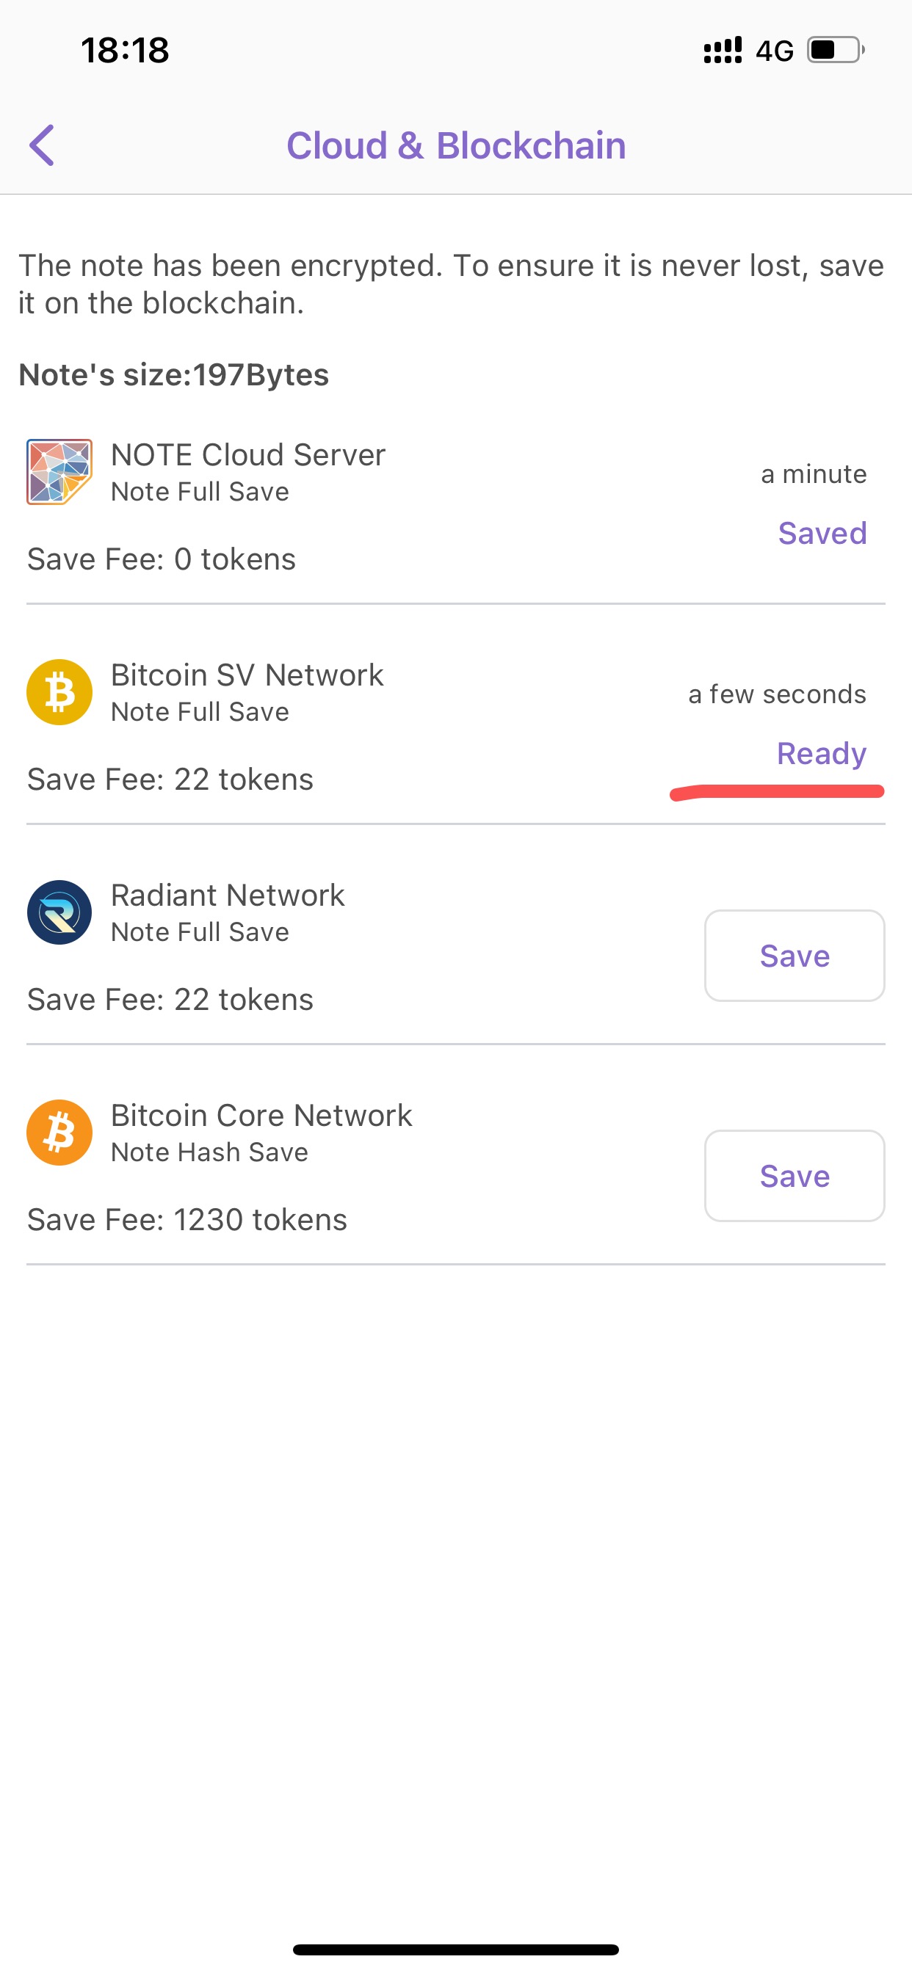Tap the Saved status for NOTE Cloud Server

click(x=822, y=533)
